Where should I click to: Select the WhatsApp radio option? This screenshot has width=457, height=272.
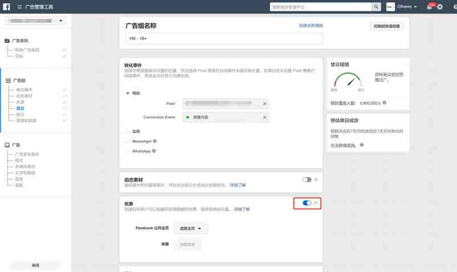coord(127,151)
